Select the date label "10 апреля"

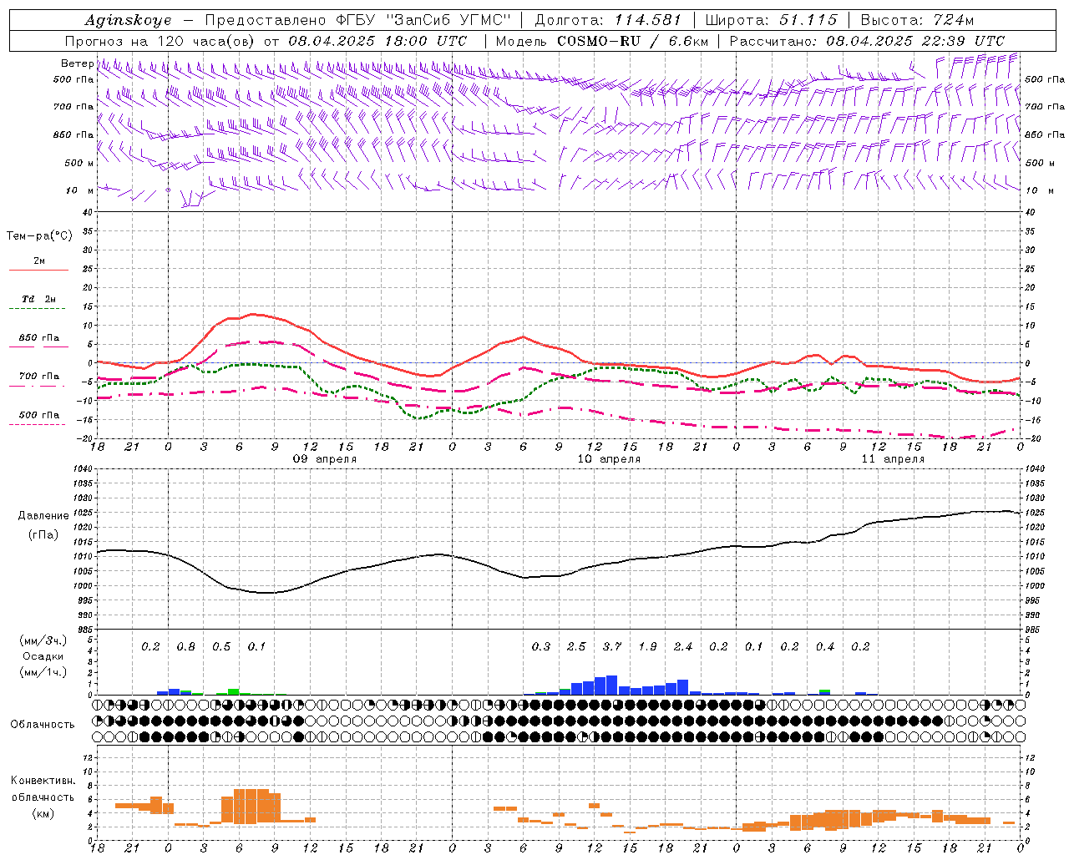609,459
